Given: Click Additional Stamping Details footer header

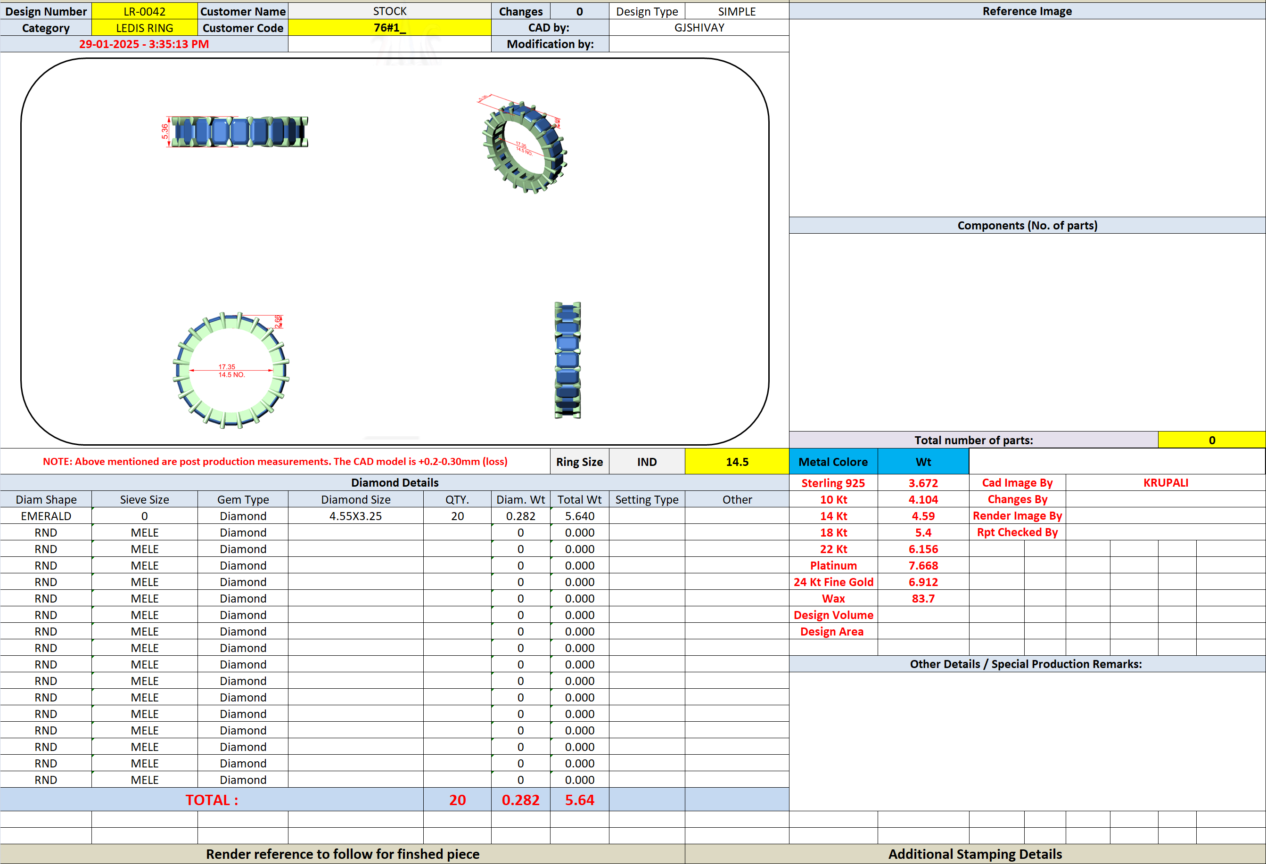Looking at the screenshot, I should 975,854.
